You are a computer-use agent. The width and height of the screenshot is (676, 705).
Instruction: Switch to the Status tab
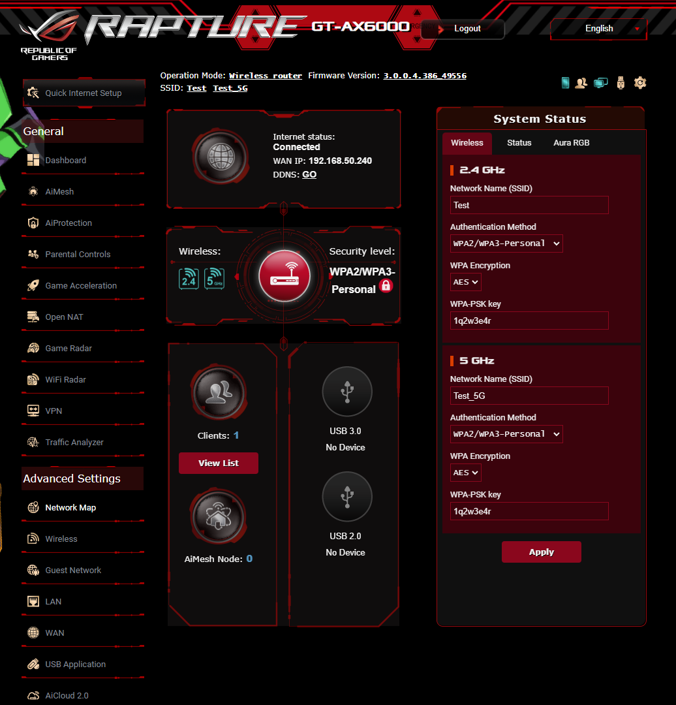coord(519,143)
